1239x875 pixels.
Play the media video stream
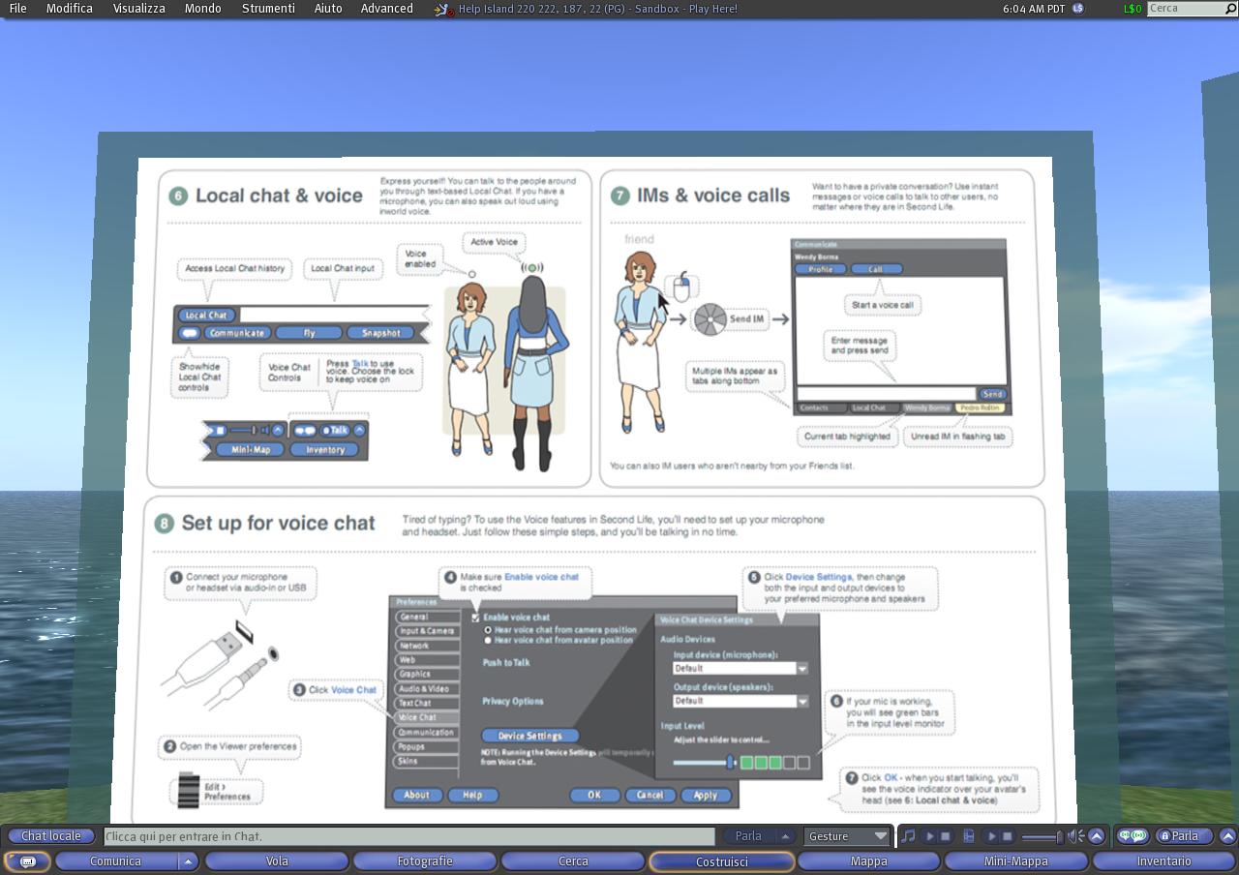click(991, 836)
